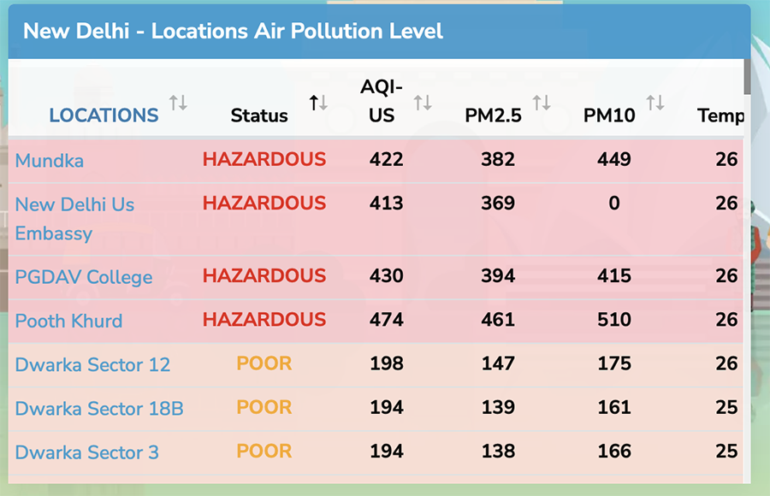Click the PM2.5 sort arrows icon
The width and height of the screenshot is (770, 496).
(x=542, y=103)
